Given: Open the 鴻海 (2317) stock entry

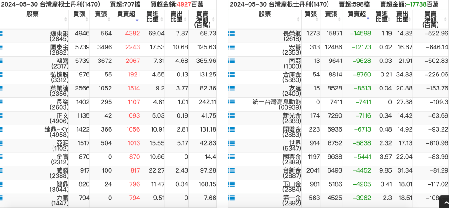Looking at the screenshot, I should pyautogui.click(x=59, y=64).
